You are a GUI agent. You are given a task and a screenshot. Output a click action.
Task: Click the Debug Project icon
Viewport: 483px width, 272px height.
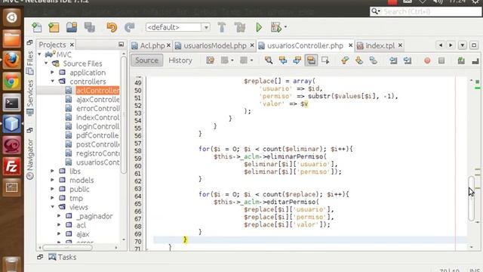point(276,27)
